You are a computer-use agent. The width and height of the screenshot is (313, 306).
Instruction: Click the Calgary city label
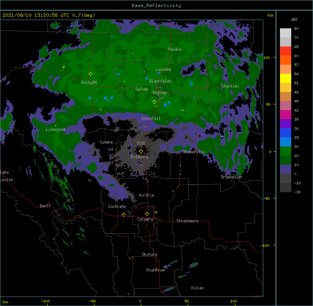[145, 219]
